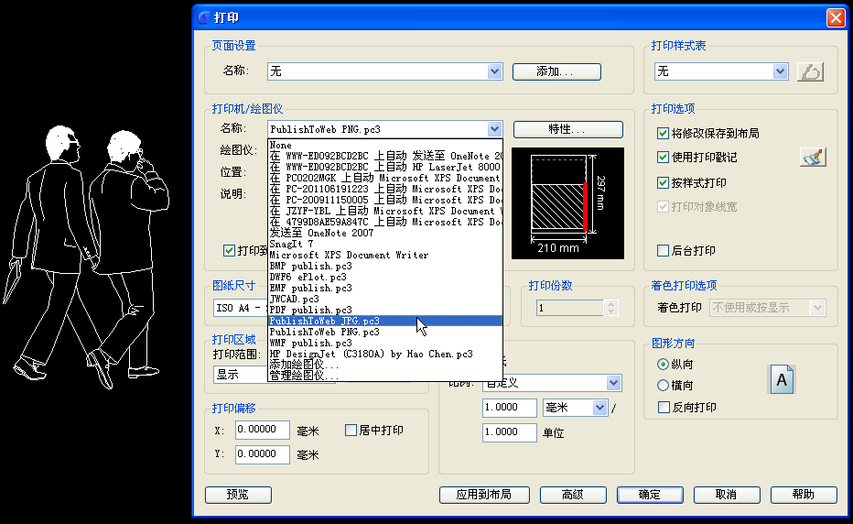This screenshot has width=853, height=524.
Task: Click the preview button
Action: pos(238,495)
